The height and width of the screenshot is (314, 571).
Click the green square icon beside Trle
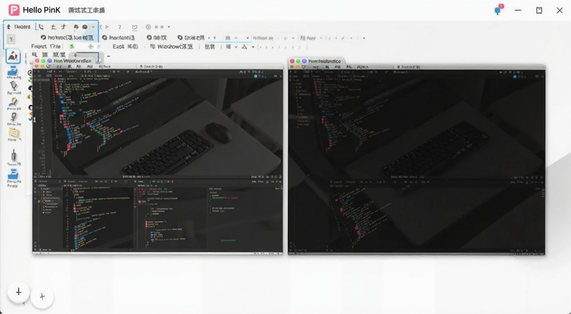[x=72, y=46]
